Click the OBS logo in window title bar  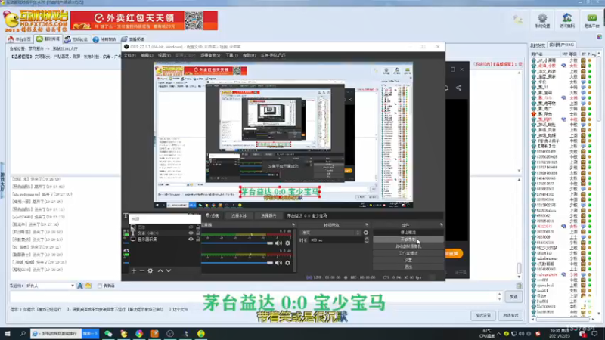click(x=126, y=47)
